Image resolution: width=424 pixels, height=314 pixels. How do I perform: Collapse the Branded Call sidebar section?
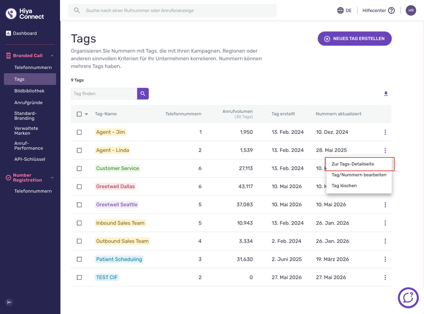point(52,56)
